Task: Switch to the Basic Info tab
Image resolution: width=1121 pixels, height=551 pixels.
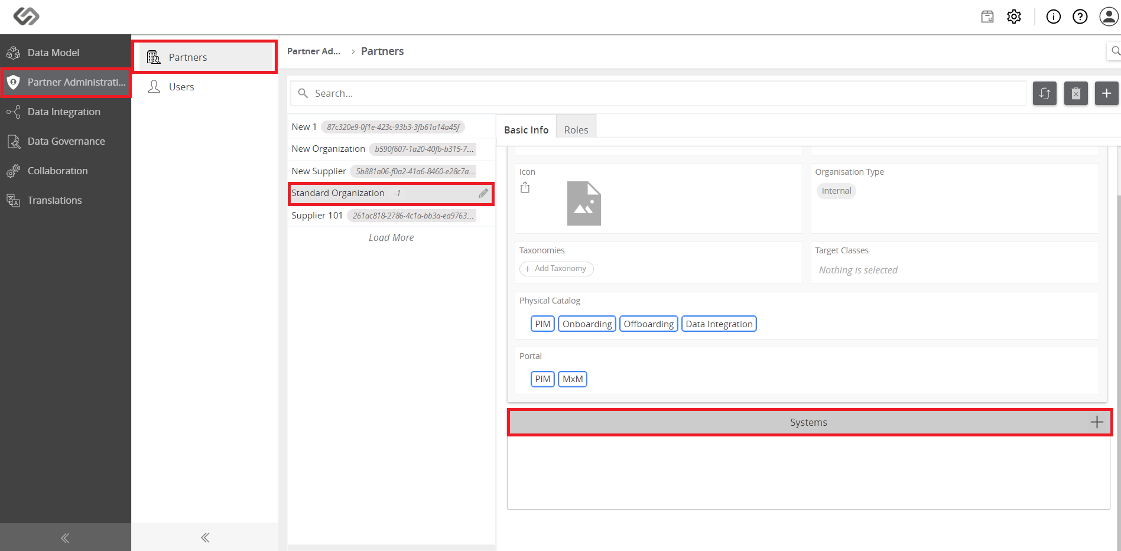Action: pos(526,130)
